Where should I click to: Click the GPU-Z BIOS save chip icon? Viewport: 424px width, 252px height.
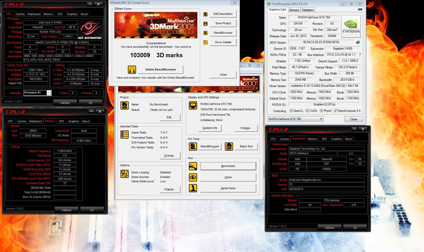(x=358, y=42)
